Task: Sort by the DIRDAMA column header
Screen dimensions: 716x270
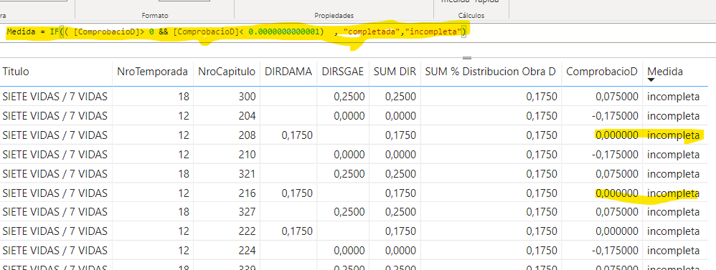Action: (x=288, y=72)
